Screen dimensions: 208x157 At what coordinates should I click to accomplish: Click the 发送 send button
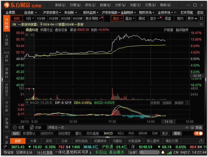point(199,128)
